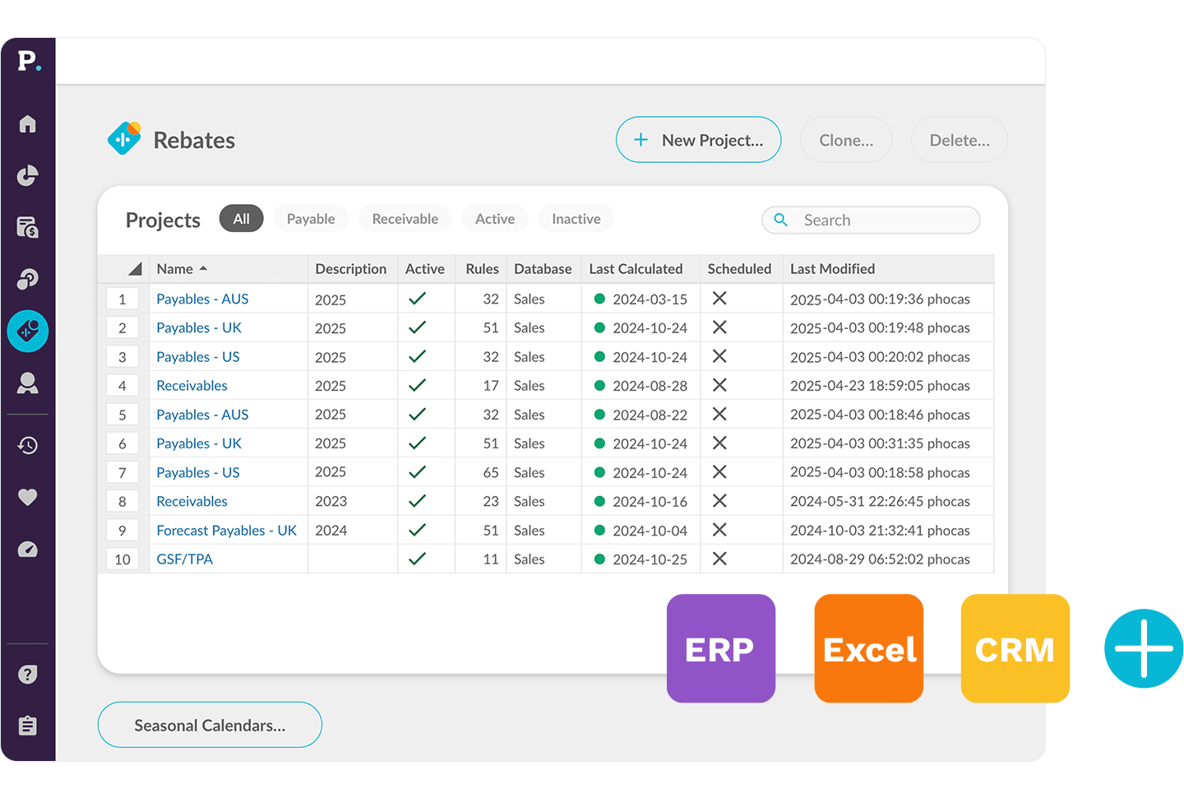Switch to the Inactive projects filter
This screenshot has height=798, width=1184.
[576, 218]
